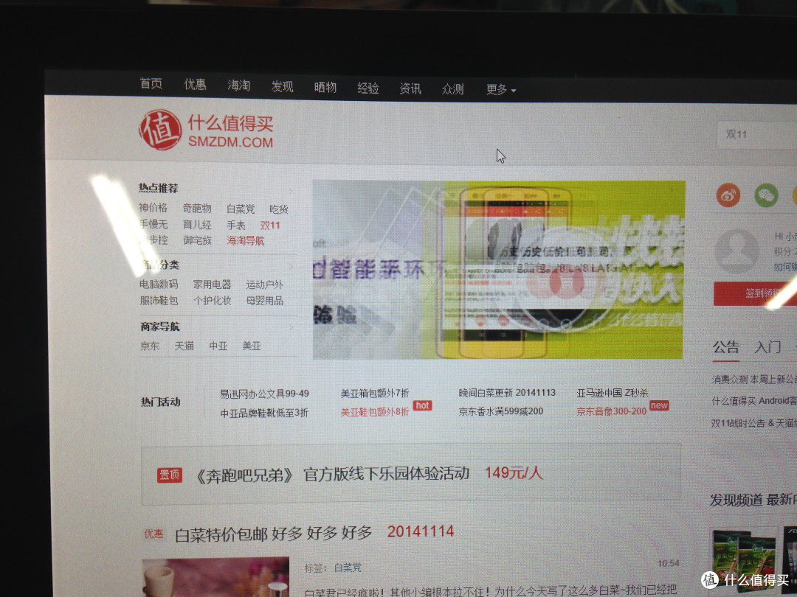Open 众测 in top navigation
The image size is (797, 597).
[452, 89]
